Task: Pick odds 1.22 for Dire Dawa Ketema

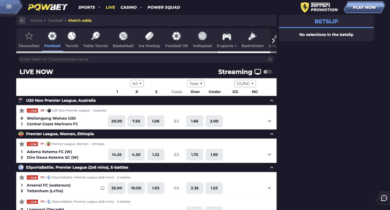Action: (x=156, y=154)
